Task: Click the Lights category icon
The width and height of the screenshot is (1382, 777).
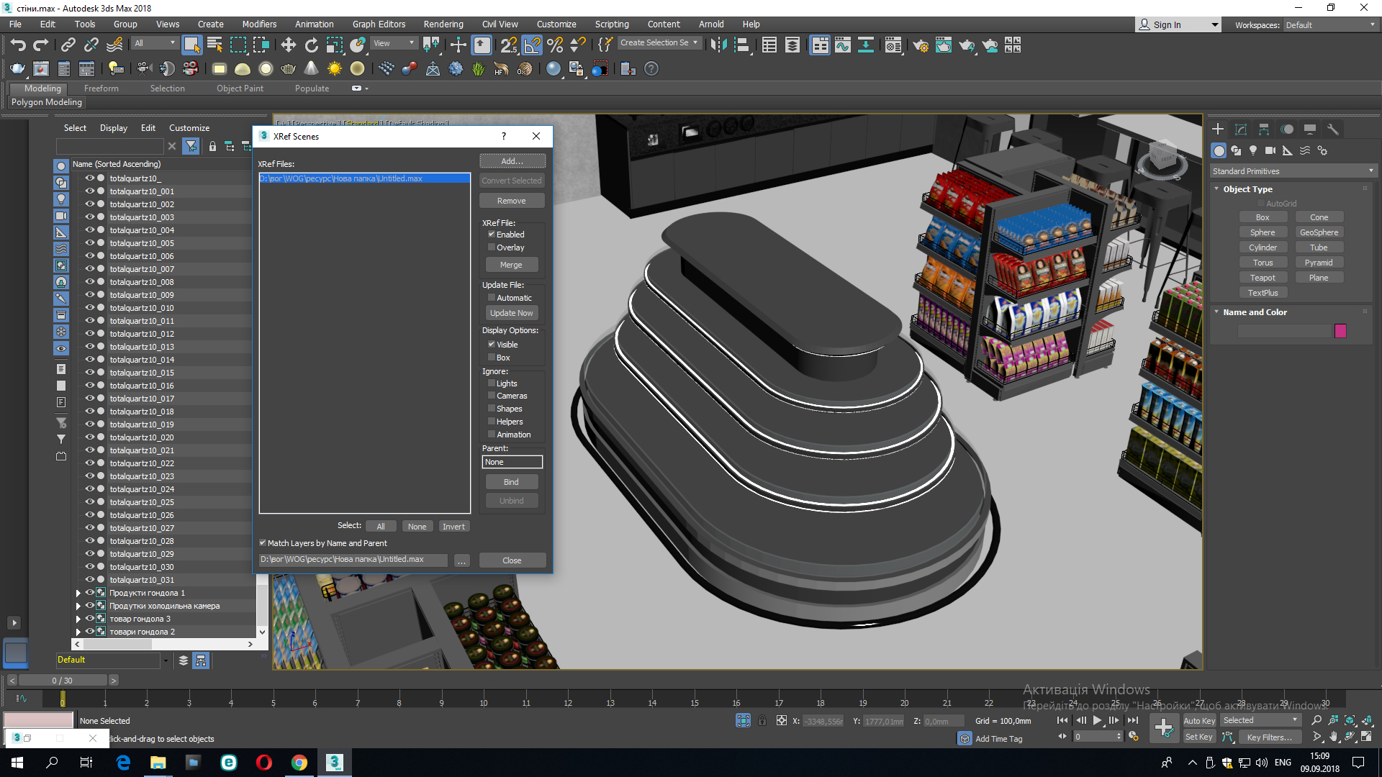Action: (x=1253, y=150)
